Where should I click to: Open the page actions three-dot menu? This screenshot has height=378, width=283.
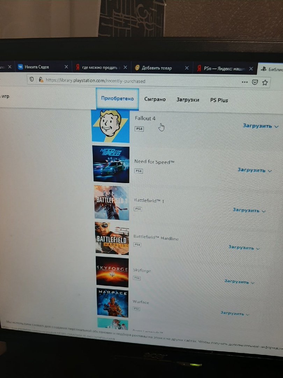point(245,82)
